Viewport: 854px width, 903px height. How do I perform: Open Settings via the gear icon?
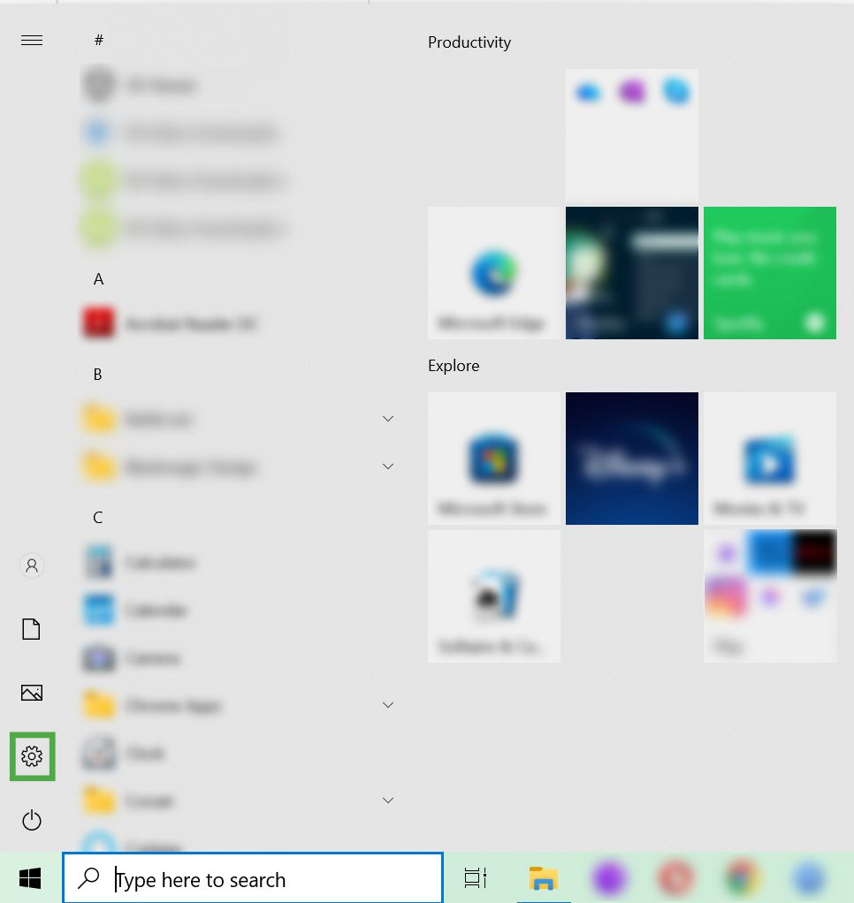coord(32,756)
